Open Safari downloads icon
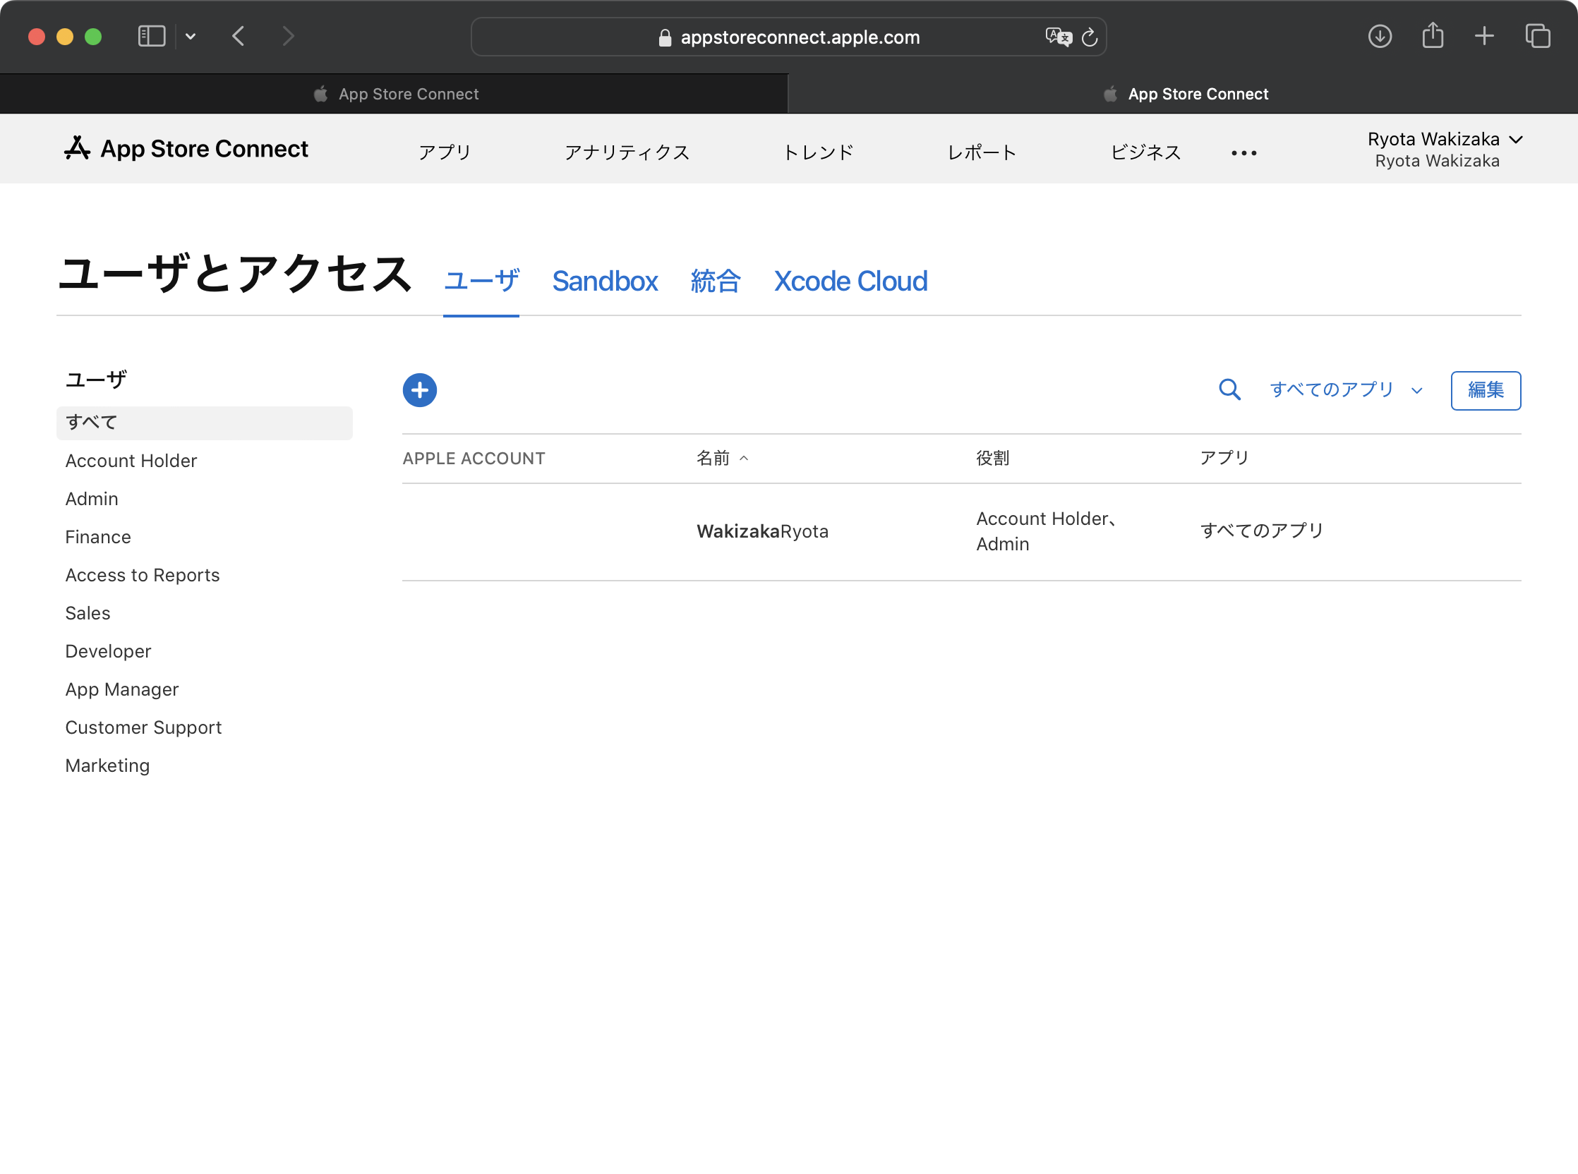This screenshot has width=1578, height=1174. 1379,36
